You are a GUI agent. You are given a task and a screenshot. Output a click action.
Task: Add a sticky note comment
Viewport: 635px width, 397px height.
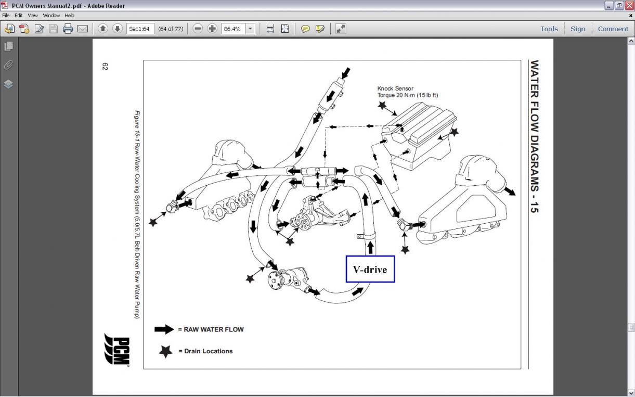click(x=306, y=29)
